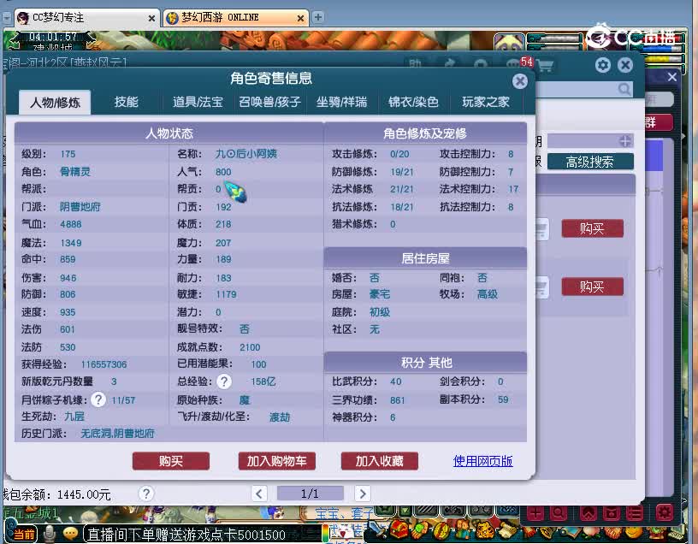Open the 召唤兽/孩子 tab
This screenshot has height=544, width=698.
(x=269, y=102)
